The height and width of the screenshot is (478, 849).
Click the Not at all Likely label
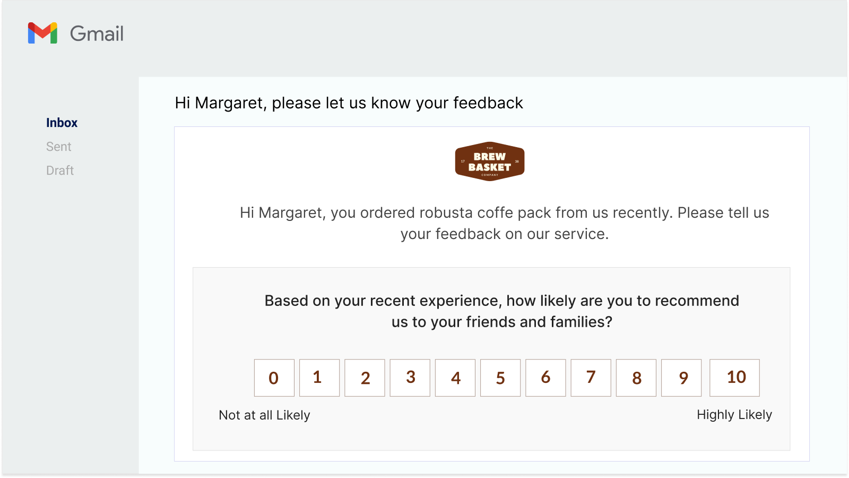point(264,415)
